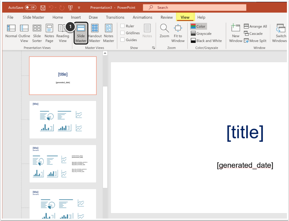289x221 pixels.
Task: Switch to Reading View
Action: tap(63, 33)
